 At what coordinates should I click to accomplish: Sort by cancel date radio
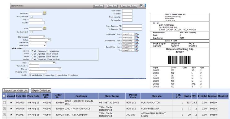(x=56, y=75)
